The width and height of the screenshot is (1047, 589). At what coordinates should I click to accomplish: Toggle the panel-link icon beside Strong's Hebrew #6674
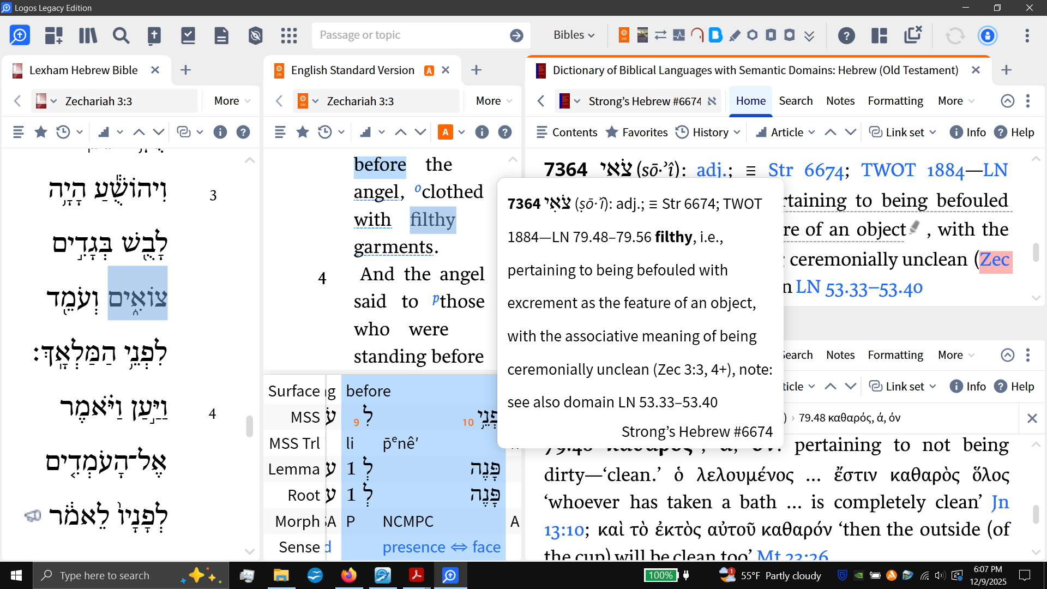point(712,101)
